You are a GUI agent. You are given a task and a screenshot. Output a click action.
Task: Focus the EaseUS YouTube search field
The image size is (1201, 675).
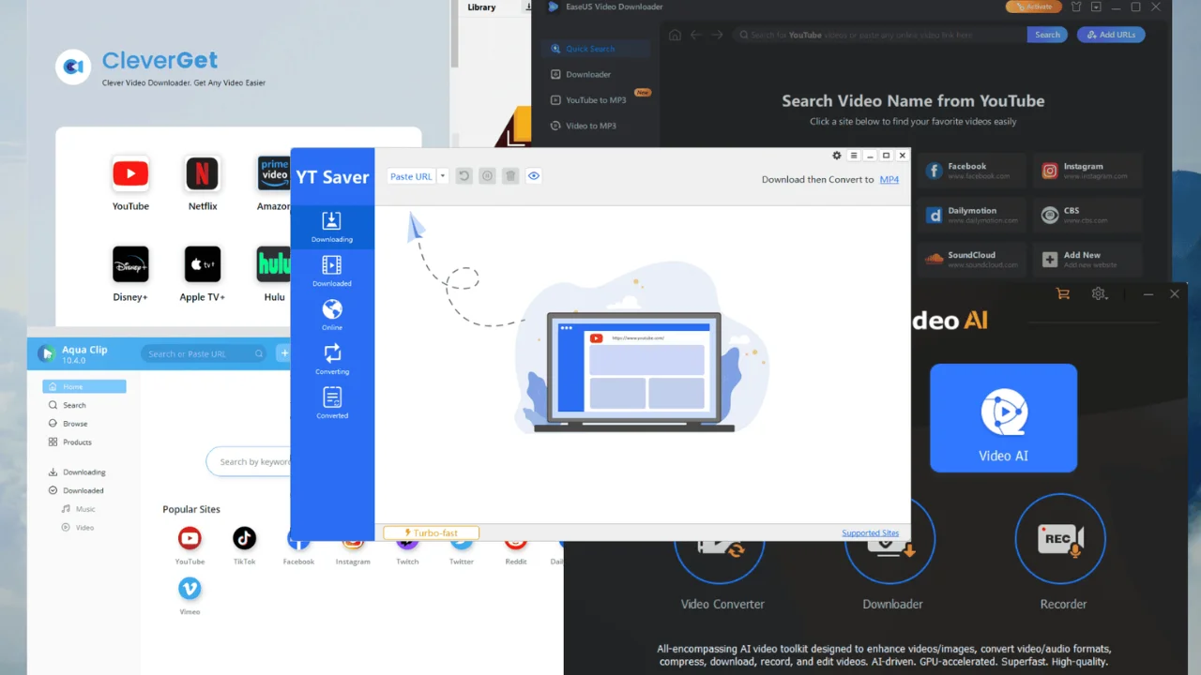(x=879, y=35)
